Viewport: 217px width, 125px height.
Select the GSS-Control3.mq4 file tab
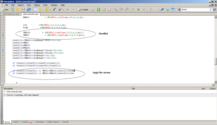31,14
